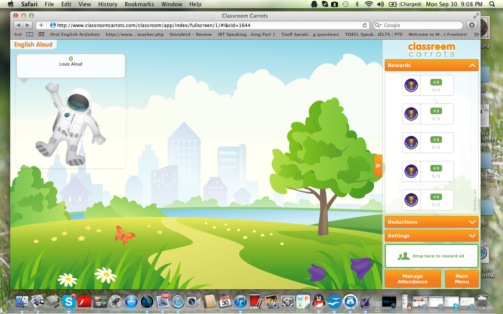Open the 'Welcome to M...t Freebies!' bookmark
This screenshot has height=314, width=503.
pyautogui.click(x=438, y=35)
